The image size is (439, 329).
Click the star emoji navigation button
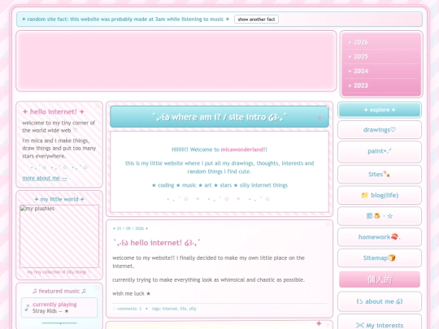click(x=380, y=216)
